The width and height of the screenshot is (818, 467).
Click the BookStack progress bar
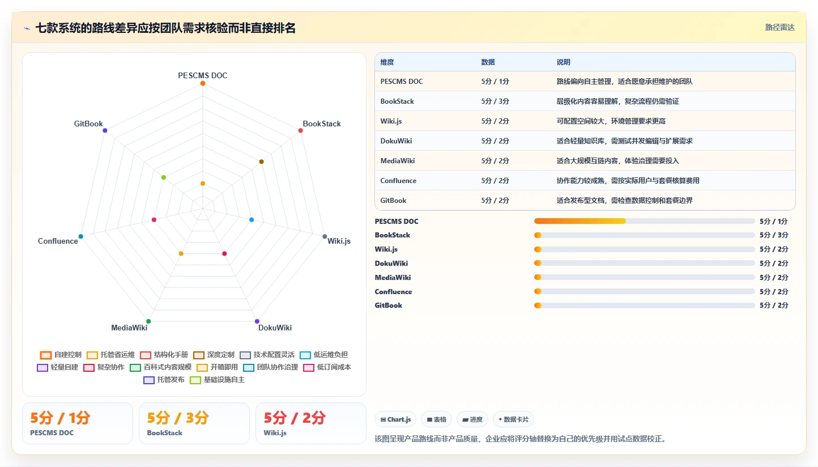point(644,235)
